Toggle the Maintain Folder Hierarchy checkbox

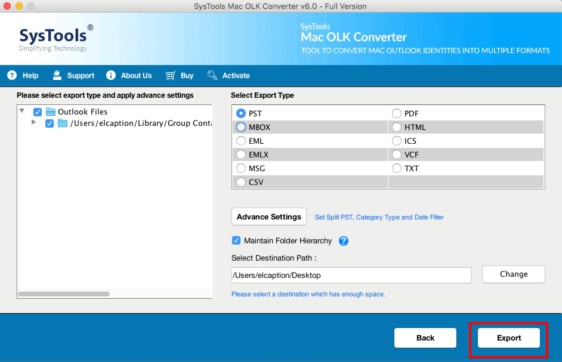(236, 240)
